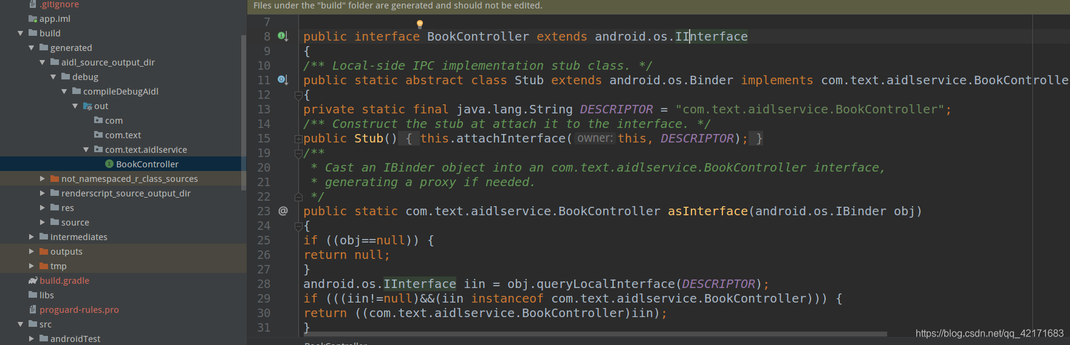Viewport: 1070px width, 345px height.
Task: Click line number 28 in the gutter
Action: point(264,284)
